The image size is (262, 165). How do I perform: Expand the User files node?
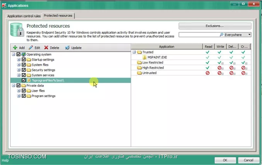[x=19, y=91]
